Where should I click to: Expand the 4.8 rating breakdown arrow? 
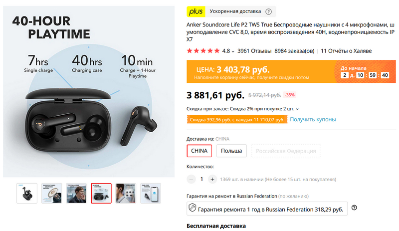[233, 51]
